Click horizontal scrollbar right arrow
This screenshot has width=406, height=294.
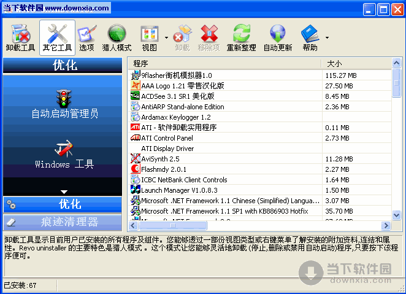point(386,226)
